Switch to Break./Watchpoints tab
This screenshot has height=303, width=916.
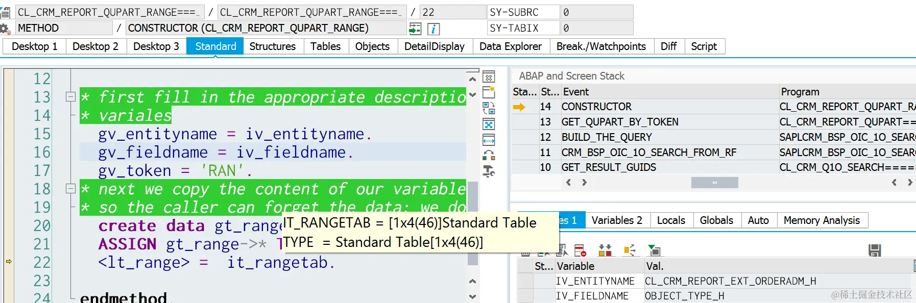click(601, 46)
